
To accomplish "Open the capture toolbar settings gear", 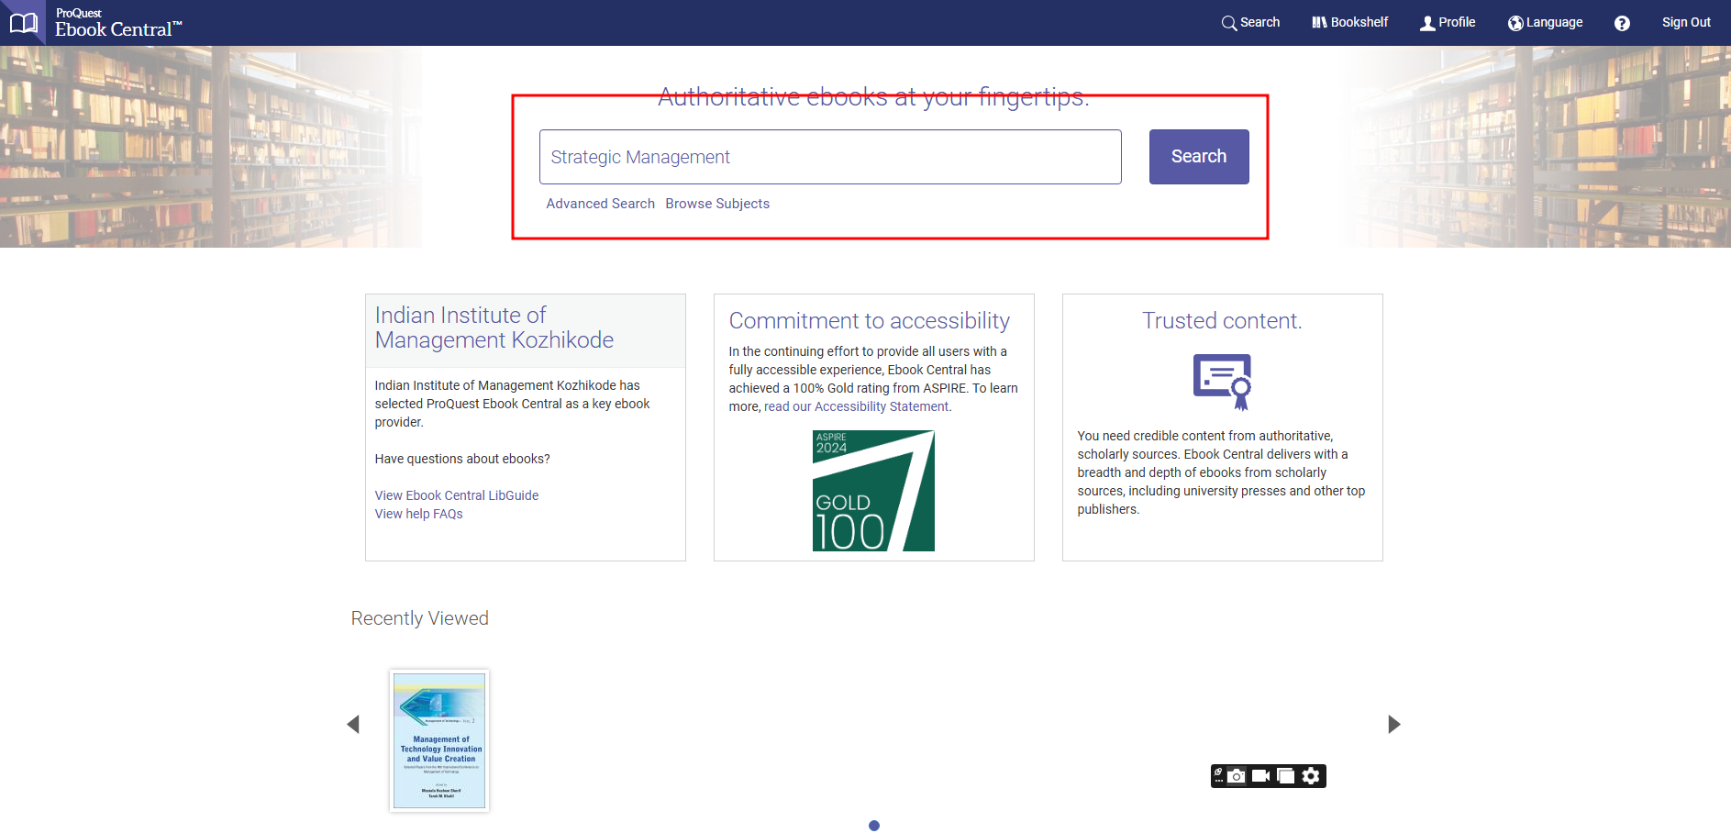I will [1311, 776].
